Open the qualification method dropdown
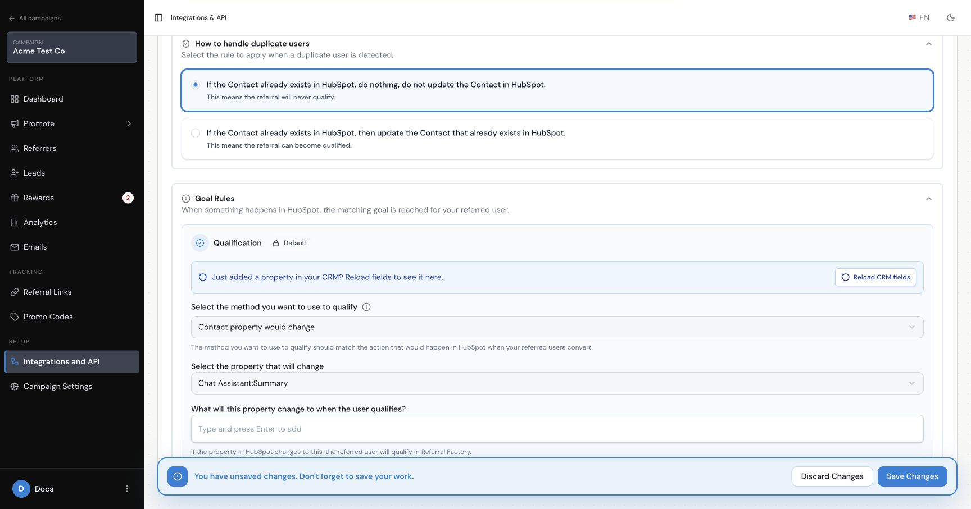 pyautogui.click(x=557, y=327)
